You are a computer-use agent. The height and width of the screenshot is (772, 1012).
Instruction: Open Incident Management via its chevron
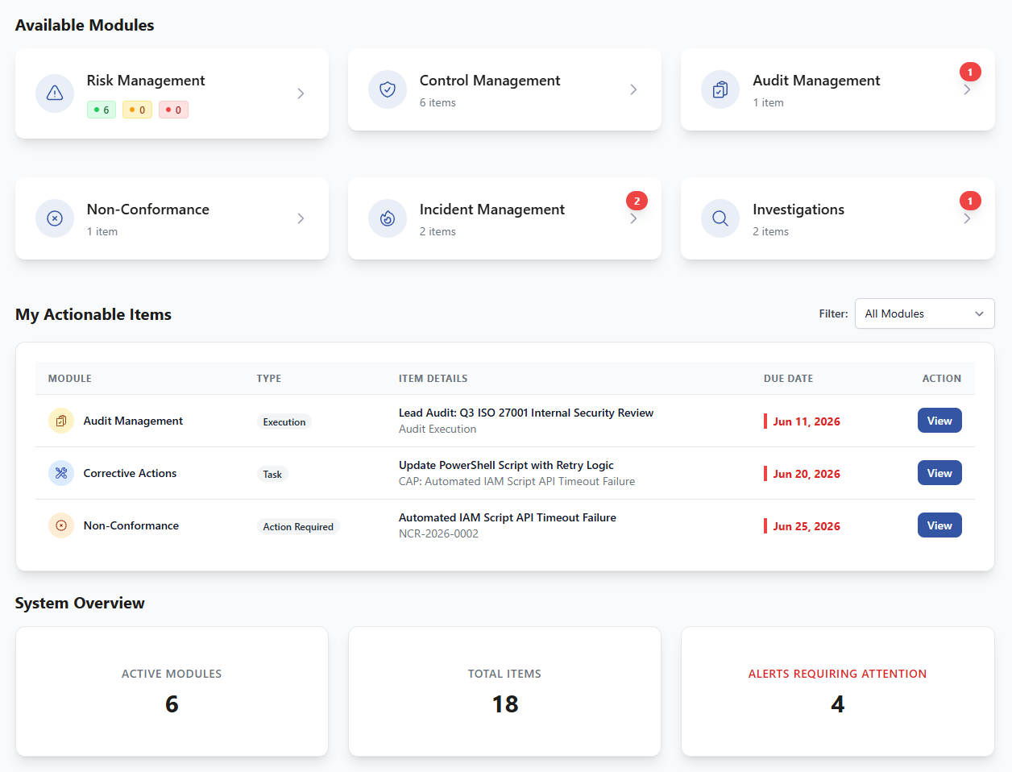click(x=633, y=218)
